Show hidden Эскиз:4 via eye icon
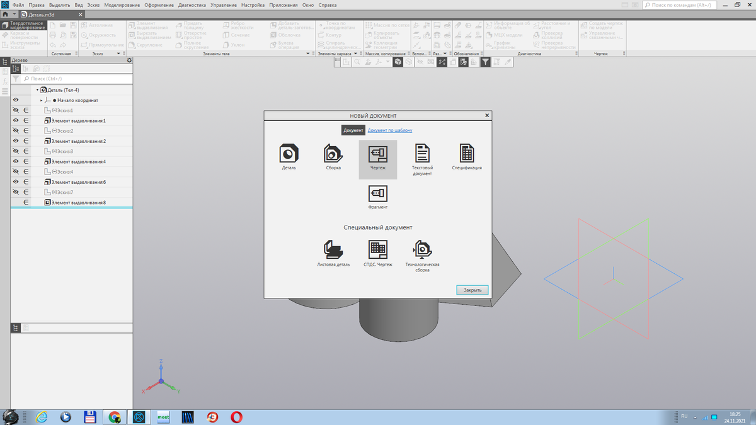The width and height of the screenshot is (756, 425). click(16, 171)
